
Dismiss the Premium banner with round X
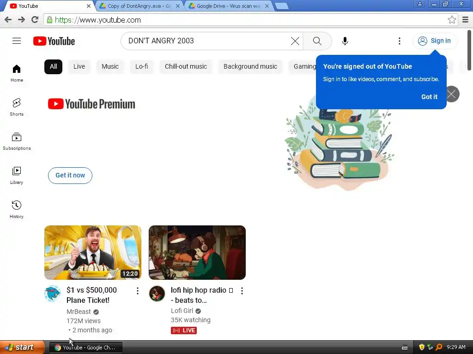click(452, 94)
